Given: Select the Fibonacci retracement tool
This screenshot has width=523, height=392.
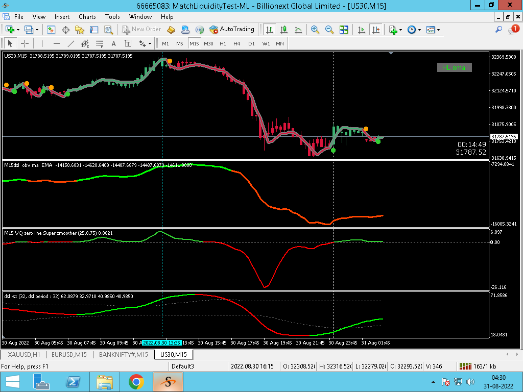Looking at the screenshot, I should click(100, 43).
